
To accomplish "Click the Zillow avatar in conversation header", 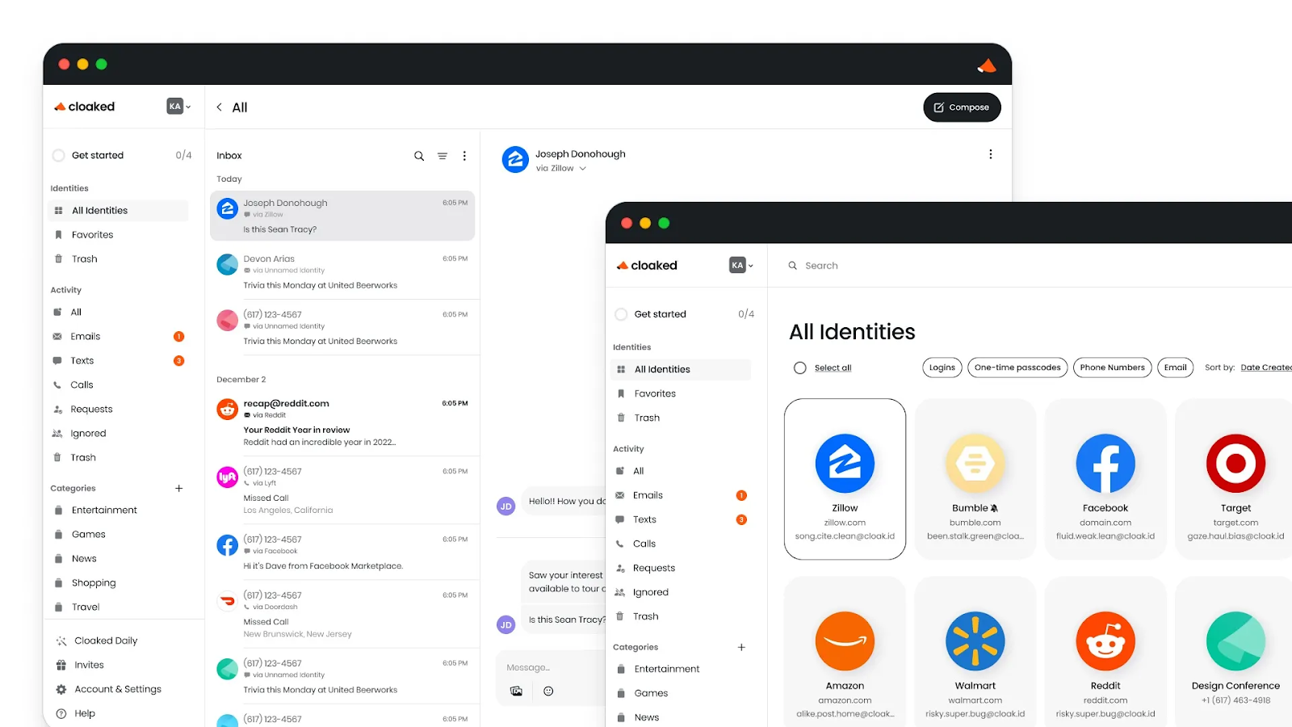I will [x=515, y=159].
